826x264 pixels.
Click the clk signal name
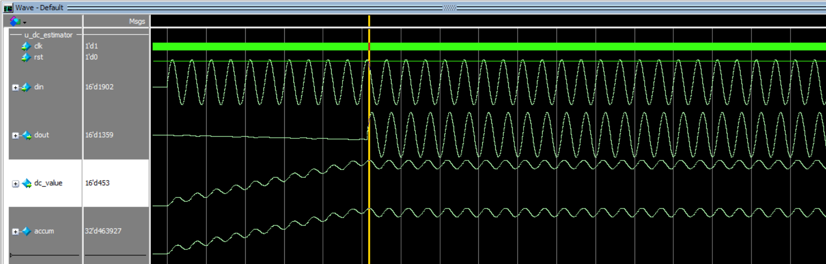(x=38, y=46)
